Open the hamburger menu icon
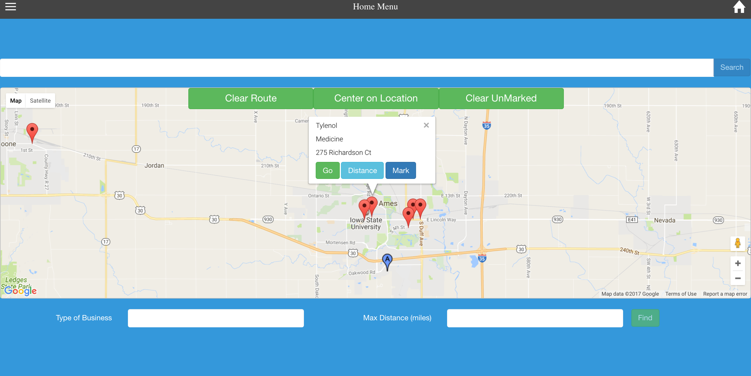Viewport: 751px width, 376px height. (11, 6)
